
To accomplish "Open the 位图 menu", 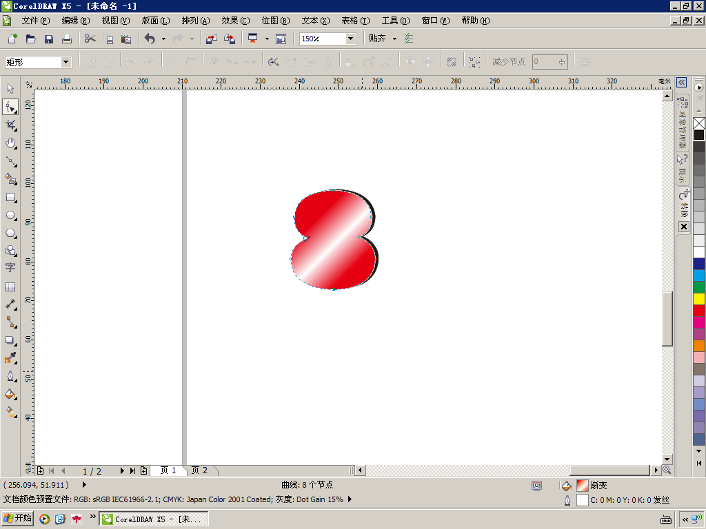I will [276, 21].
